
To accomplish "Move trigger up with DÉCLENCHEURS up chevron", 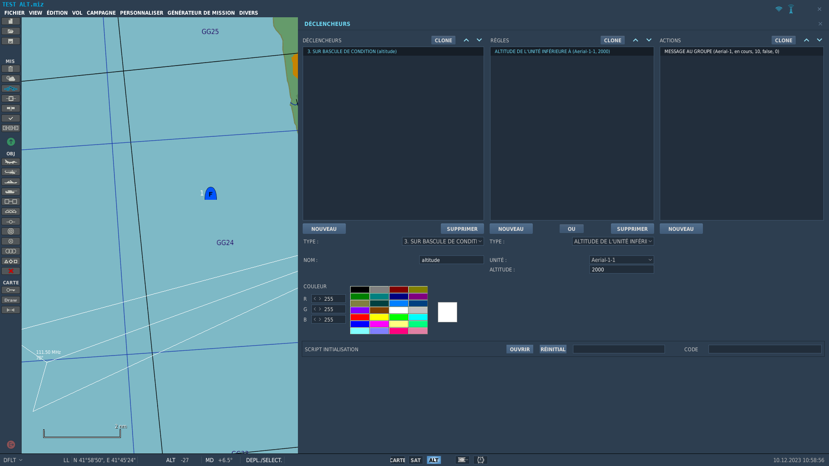I will click(x=466, y=40).
